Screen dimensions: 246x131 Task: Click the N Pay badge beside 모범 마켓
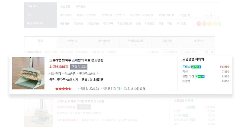tap(200, 77)
